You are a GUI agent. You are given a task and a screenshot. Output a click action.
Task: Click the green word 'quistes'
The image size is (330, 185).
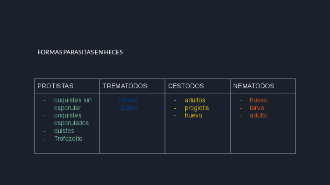(x=64, y=131)
